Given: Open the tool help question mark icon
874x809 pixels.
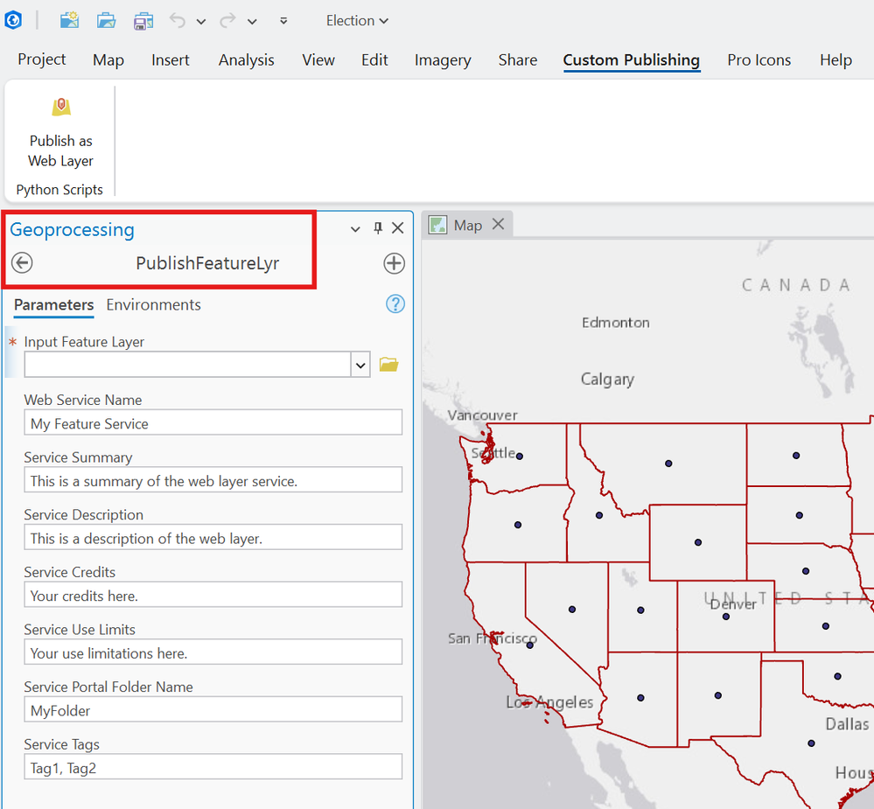Looking at the screenshot, I should click(395, 304).
